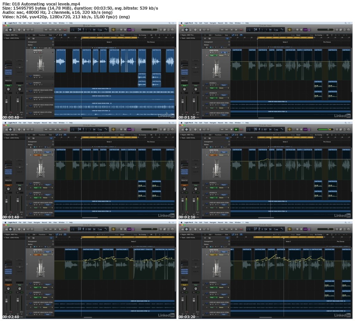Click Quick Help icon in 00:00:40 frame
The width and height of the screenshot is (355, 321).
coord(19,30)
